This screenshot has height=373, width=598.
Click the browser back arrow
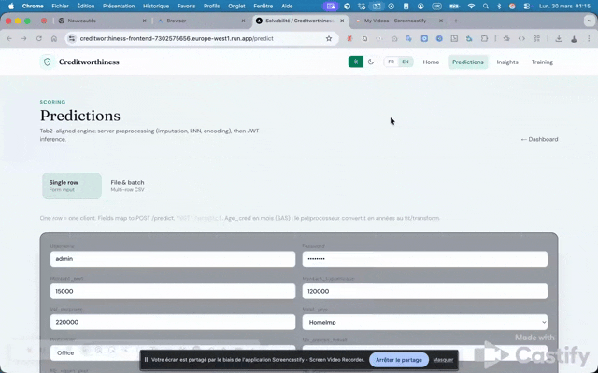tap(10, 38)
